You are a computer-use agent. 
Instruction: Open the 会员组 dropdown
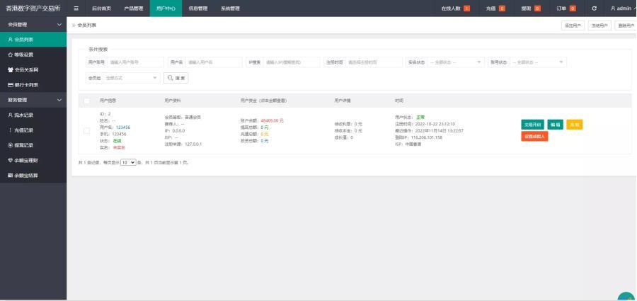pyautogui.click(x=132, y=78)
